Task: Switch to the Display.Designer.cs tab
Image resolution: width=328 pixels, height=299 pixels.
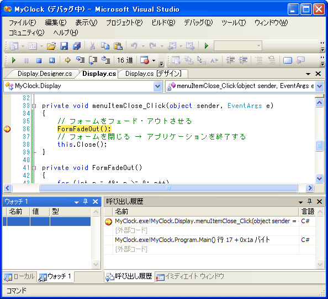Action: 45,74
